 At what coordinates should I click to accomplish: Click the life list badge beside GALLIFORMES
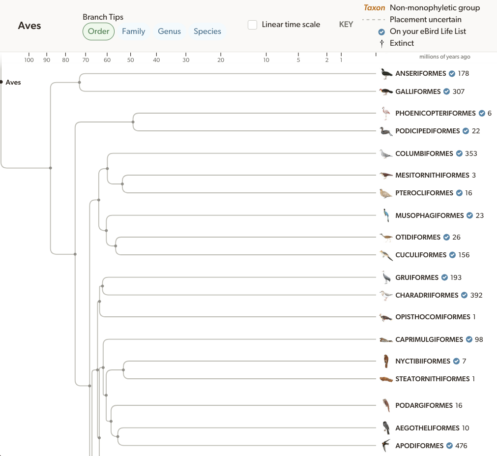pyautogui.click(x=446, y=91)
